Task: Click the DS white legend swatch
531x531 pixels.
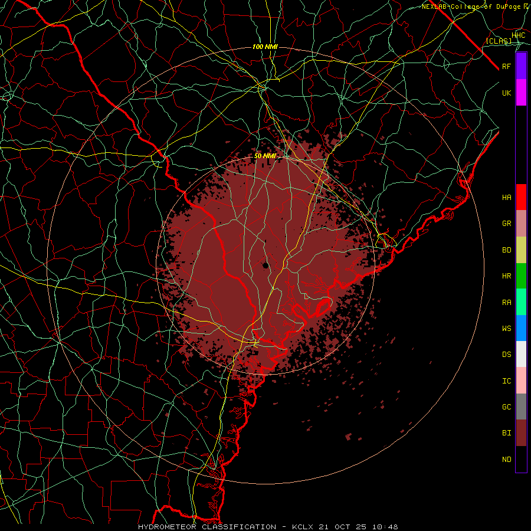Action: [521, 354]
